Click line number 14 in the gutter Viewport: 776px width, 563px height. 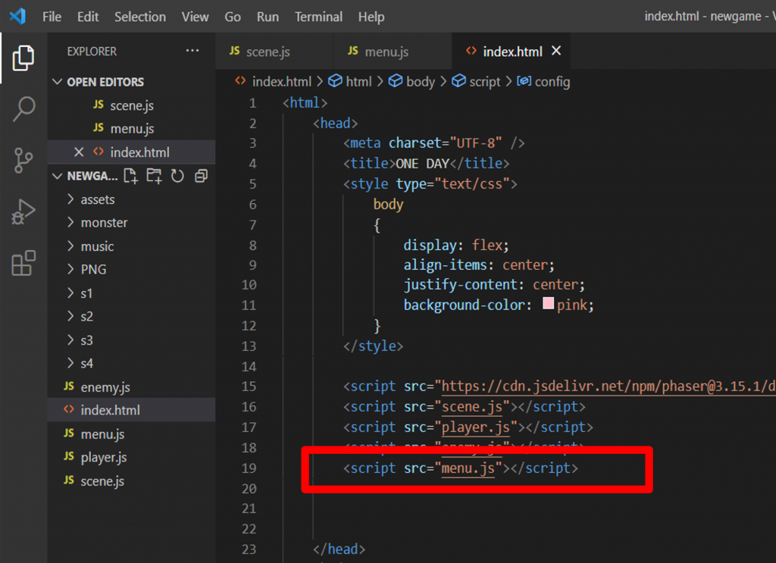249,367
